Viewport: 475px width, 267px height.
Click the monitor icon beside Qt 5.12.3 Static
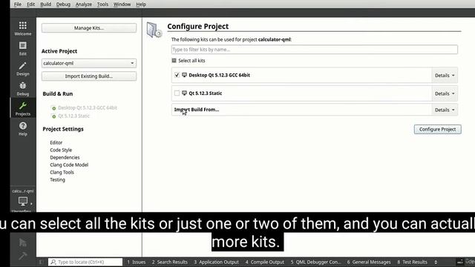(x=184, y=93)
